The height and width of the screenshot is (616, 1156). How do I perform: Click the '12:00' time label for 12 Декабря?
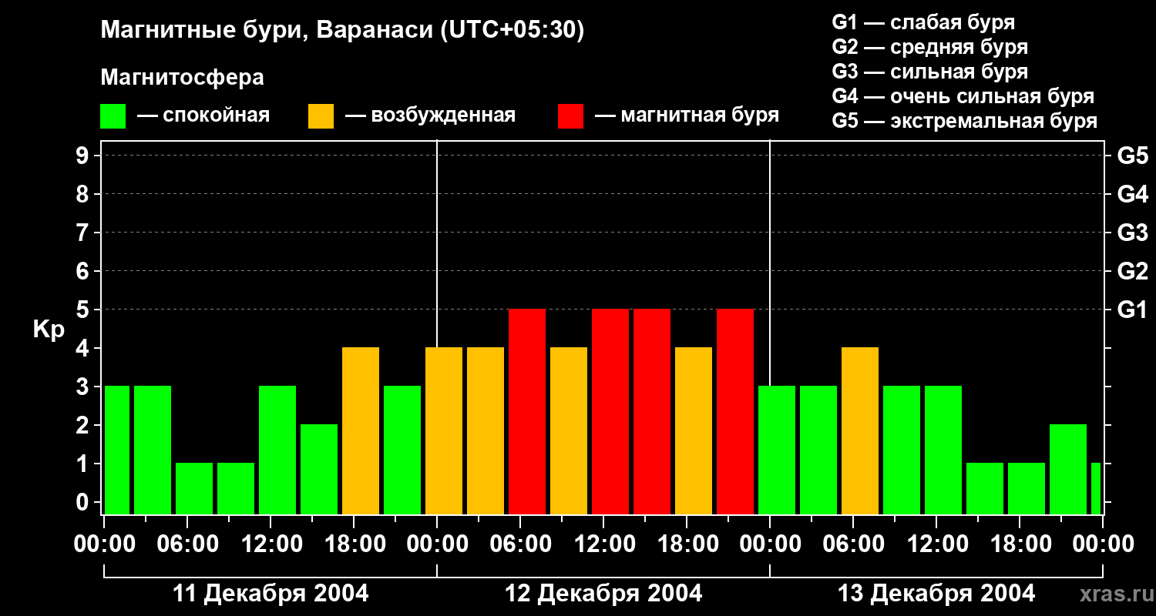click(603, 544)
